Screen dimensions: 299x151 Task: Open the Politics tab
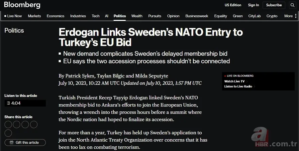(x=120, y=16)
